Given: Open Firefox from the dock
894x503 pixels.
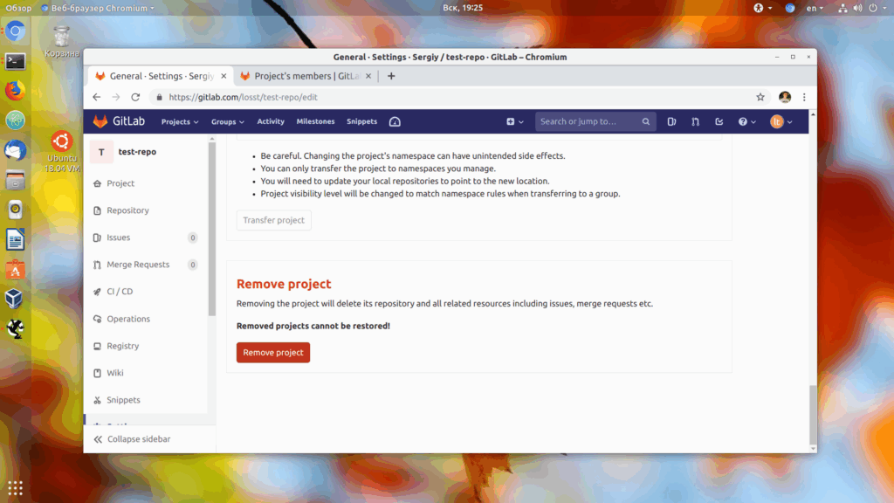Looking at the screenshot, I should click(x=16, y=91).
